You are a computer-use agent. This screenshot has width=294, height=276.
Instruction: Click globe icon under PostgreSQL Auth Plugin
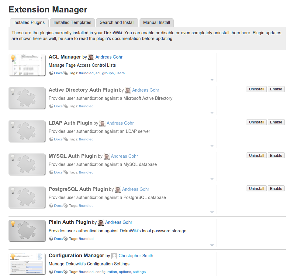pos(51,206)
